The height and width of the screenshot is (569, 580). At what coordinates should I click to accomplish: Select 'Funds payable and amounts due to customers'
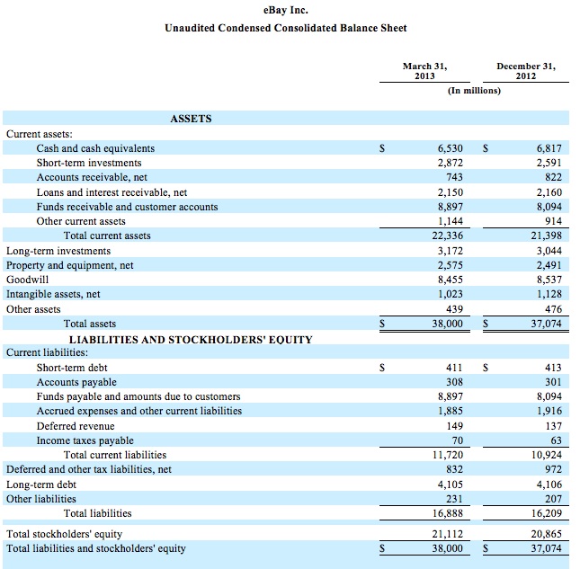tap(138, 396)
